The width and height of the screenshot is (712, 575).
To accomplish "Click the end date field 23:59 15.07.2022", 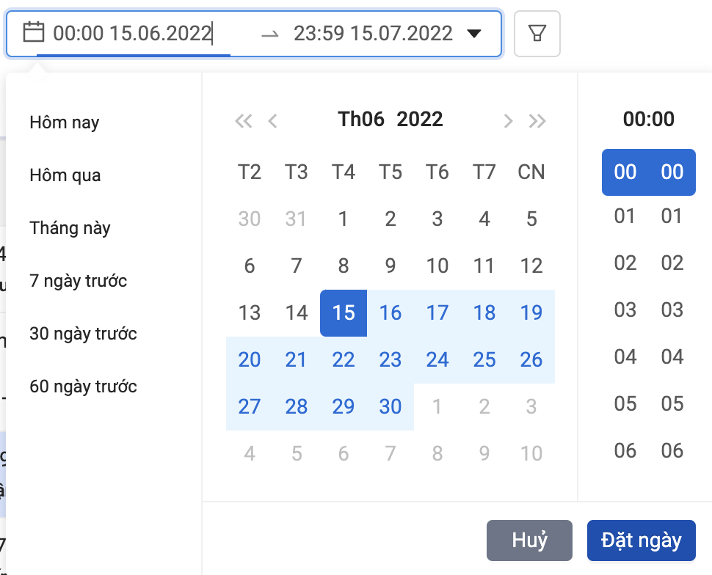I will [x=376, y=32].
